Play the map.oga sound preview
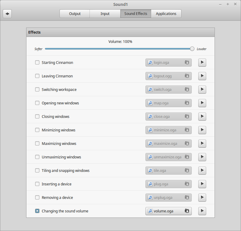 [202, 103]
